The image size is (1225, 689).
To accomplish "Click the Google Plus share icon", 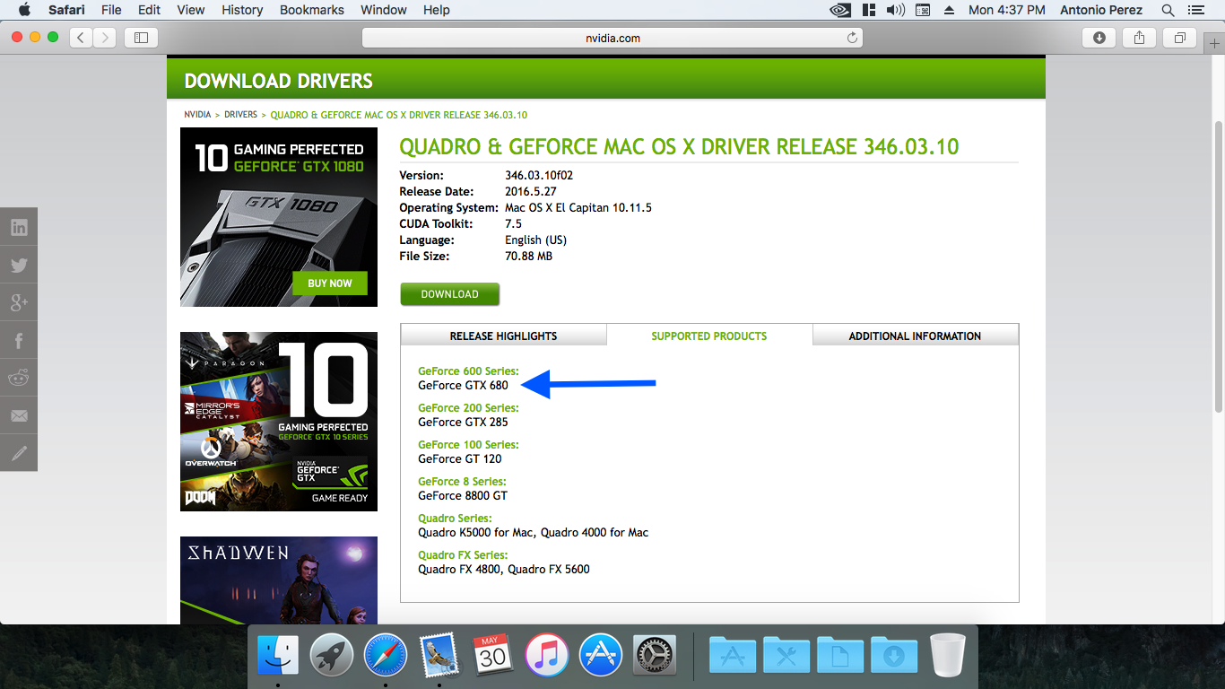I will (x=19, y=302).
